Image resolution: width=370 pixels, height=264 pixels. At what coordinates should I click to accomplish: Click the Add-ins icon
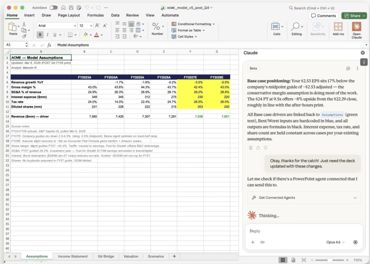pos(338,26)
